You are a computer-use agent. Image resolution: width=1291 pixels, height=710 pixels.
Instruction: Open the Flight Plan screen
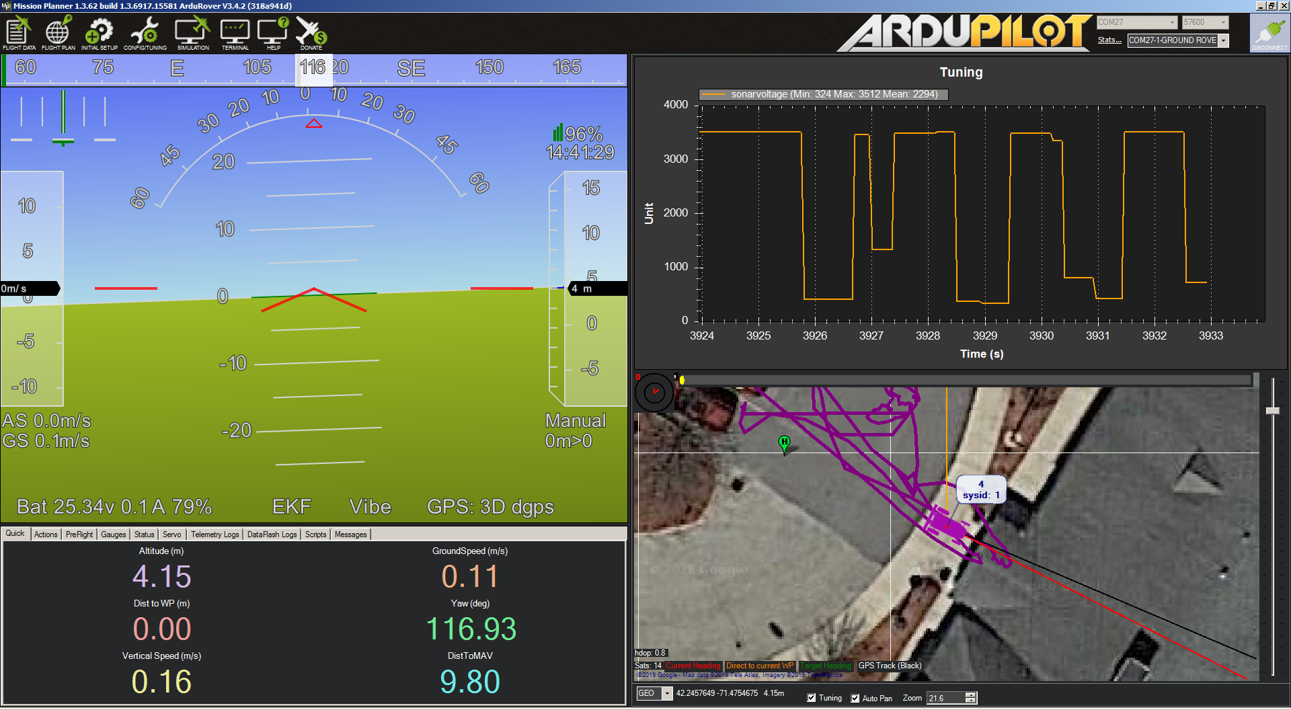pos(58,34)
